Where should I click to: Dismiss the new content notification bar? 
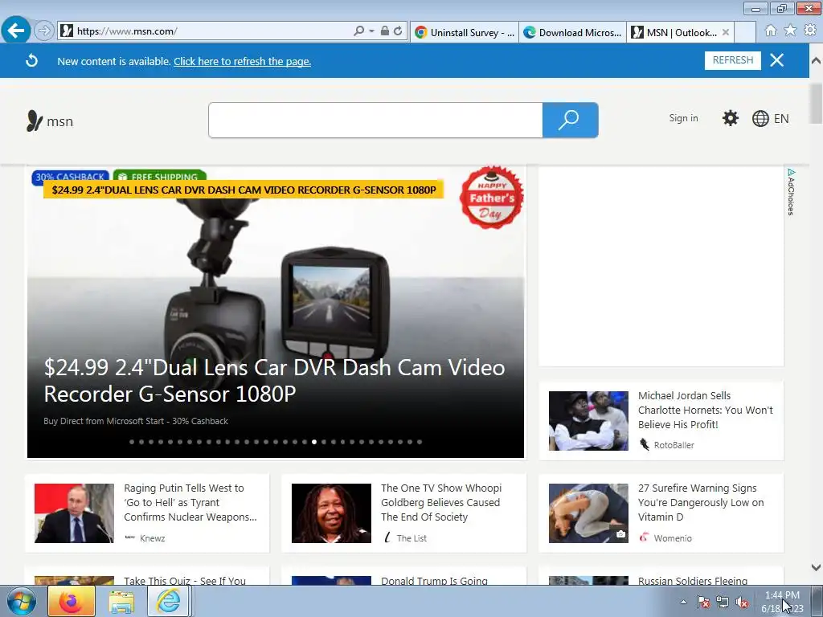click(777, 60)
